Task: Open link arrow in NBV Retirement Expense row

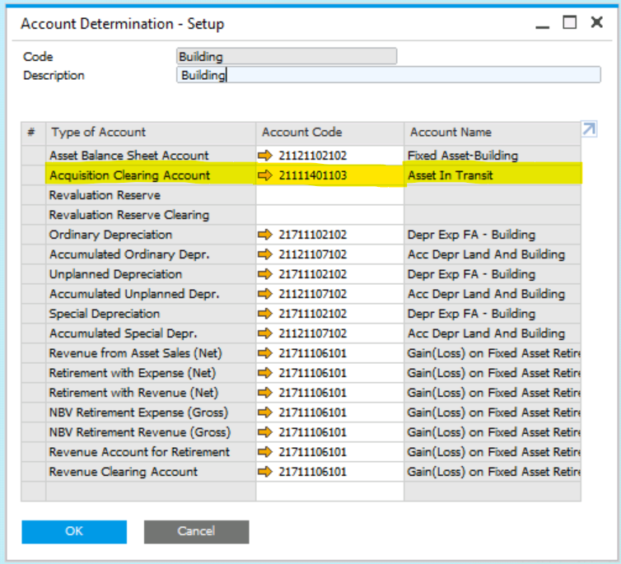Action: [x=265, y=413]
